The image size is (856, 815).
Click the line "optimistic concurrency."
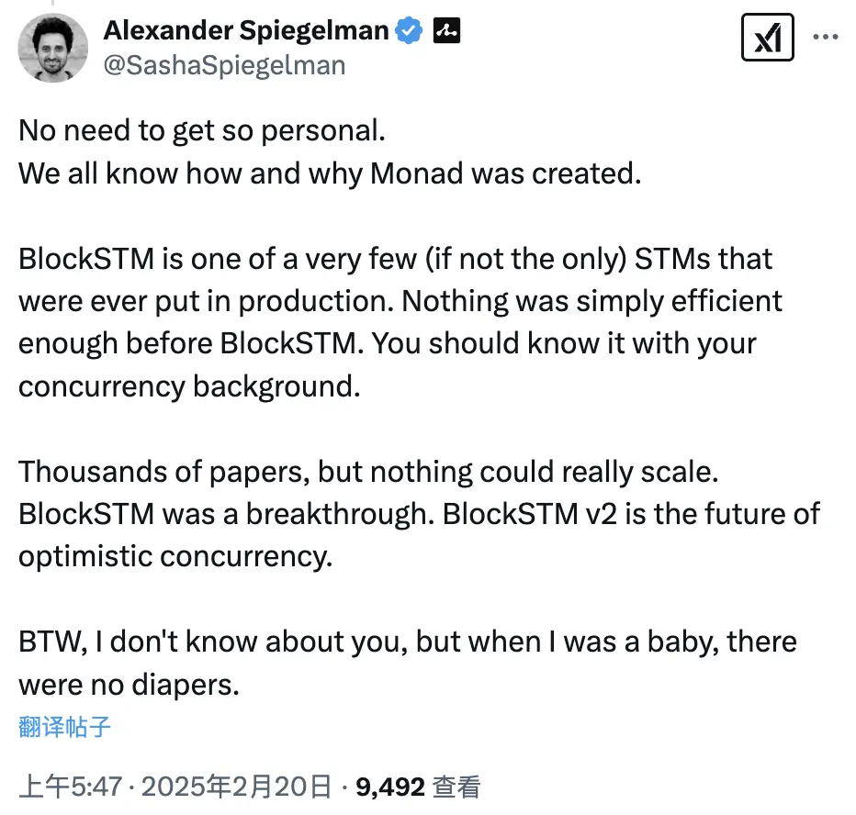point(175,556)
